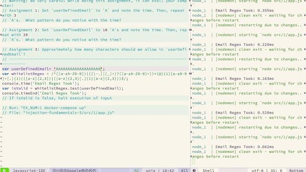Click the 'Email Regex Took: 0.662ms' output line
306x172 pixels.
[233, 147]
